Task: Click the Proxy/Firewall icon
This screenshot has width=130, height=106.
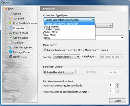Action: 11,32
